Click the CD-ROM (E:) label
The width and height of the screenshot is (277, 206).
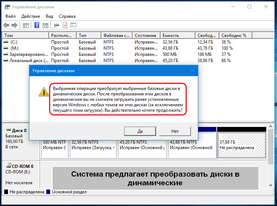18,172
